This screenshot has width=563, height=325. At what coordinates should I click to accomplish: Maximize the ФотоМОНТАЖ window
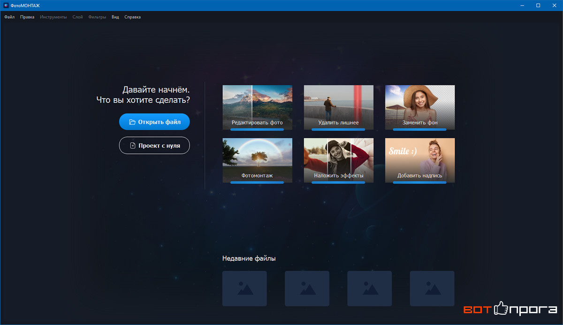(538, 5)
